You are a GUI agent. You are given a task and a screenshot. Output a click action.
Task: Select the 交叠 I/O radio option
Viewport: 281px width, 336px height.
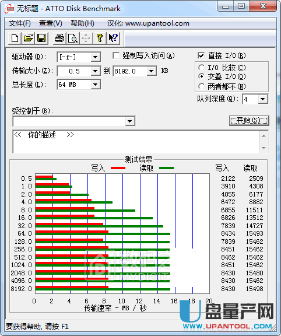click(201, 76)
